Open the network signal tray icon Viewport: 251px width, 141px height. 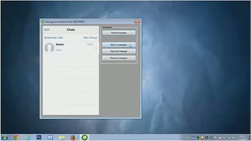[x=229, y=137]
